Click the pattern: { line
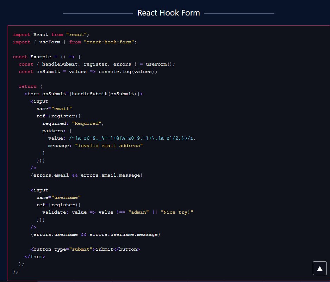 click(57, 131)
